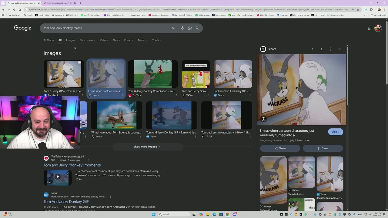
Task: Close the image preview panel
Action: [x=339, y=49]
